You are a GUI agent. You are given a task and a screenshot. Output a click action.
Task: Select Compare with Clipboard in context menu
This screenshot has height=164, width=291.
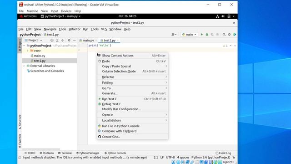click(x=133, y=131)
